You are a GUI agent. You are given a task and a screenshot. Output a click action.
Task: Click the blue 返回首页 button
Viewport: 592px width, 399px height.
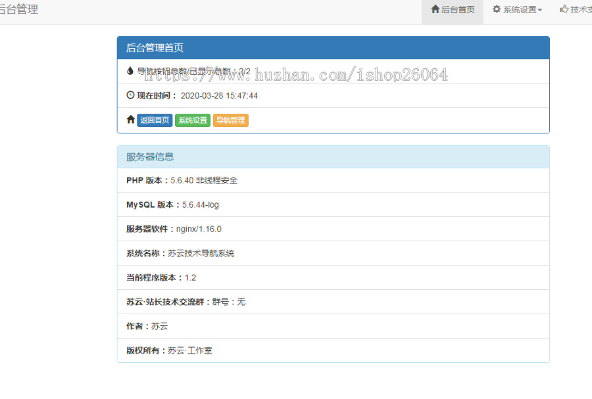point(155,120)
